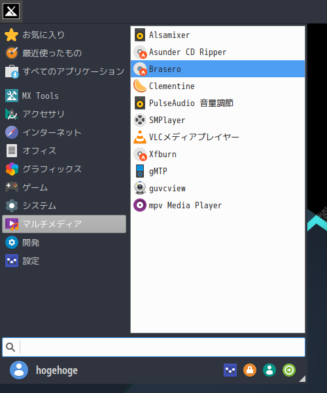Viewport: 327px width, 393px height.
Task: Click the hogehoge user avatar
Action: 19,370
